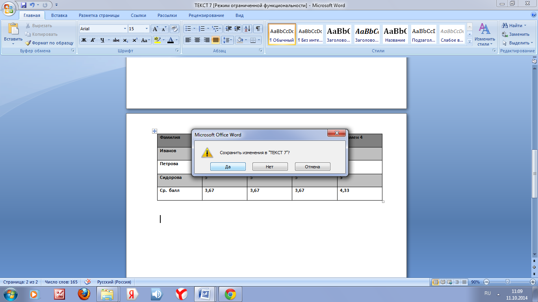Expand the styles gallery with More arrow
The image size is (538, 302).
[x=469, y=42]
